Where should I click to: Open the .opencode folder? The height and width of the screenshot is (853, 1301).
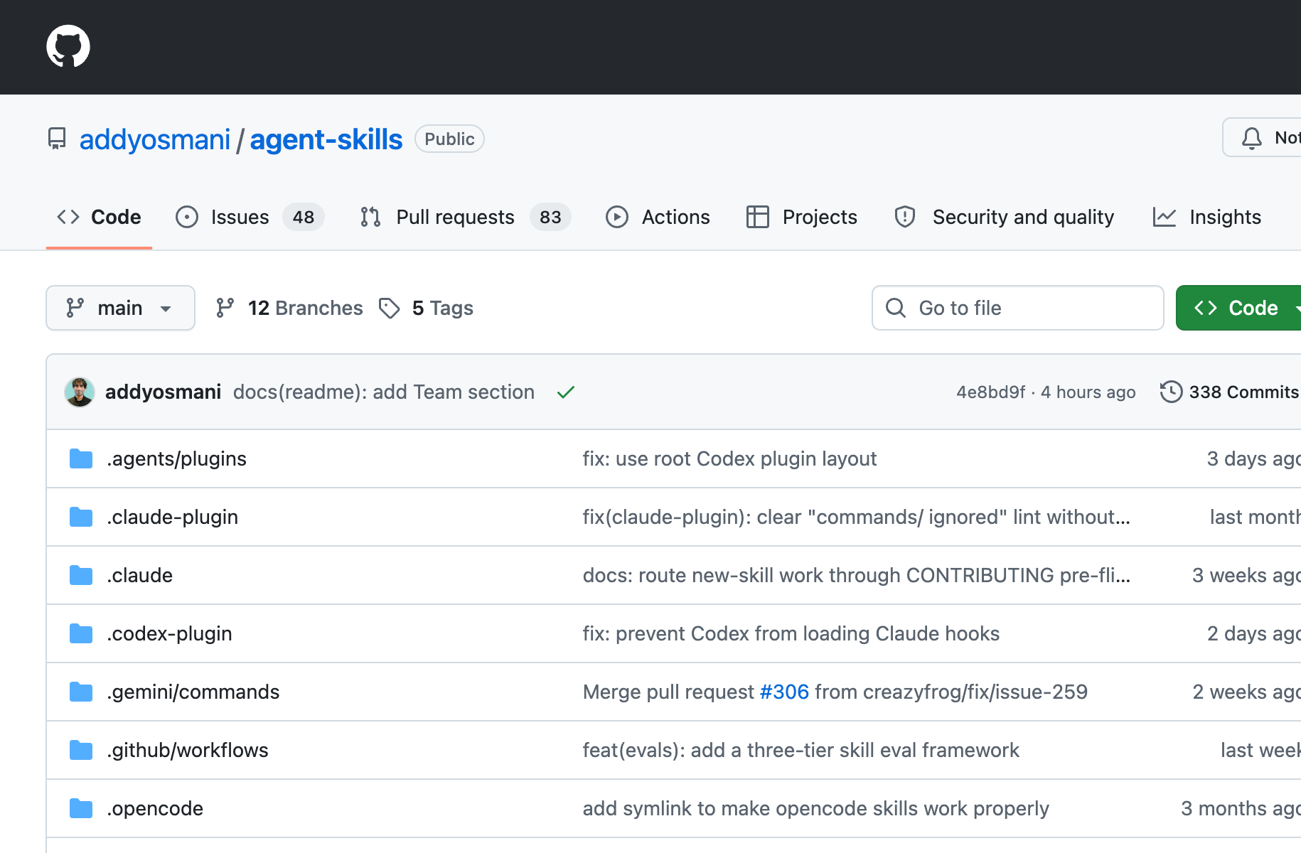155,808
